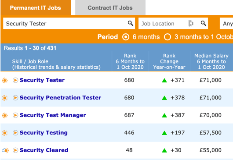This screenshot has height=160, width=233.
Task: Select the 6 months period radio button
Action: 126,37
